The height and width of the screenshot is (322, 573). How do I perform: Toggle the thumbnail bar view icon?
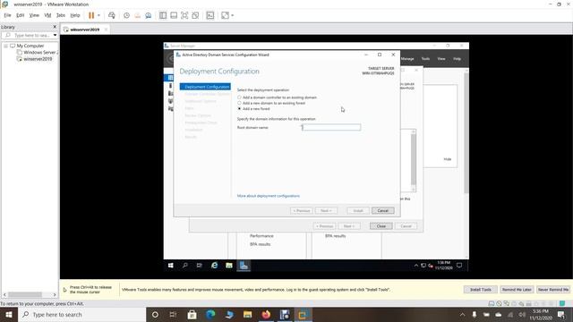coord(174,15)
